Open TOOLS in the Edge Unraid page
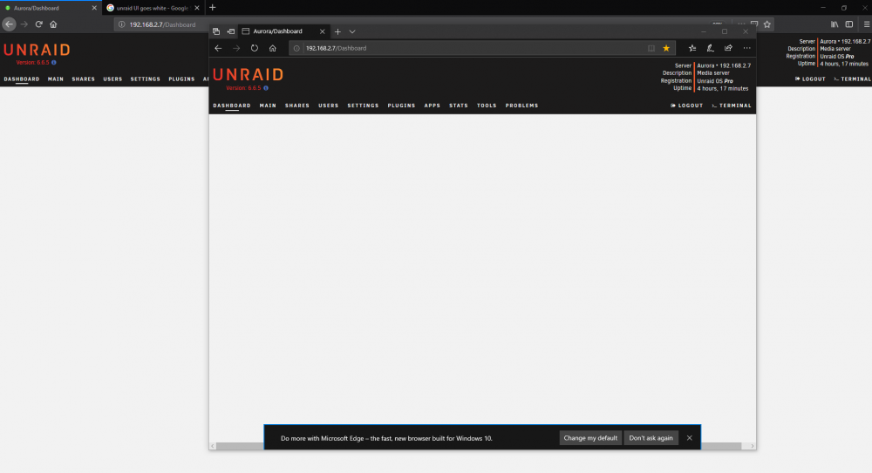This screenshot has width=872, height=473. click(x=487, y=106)
